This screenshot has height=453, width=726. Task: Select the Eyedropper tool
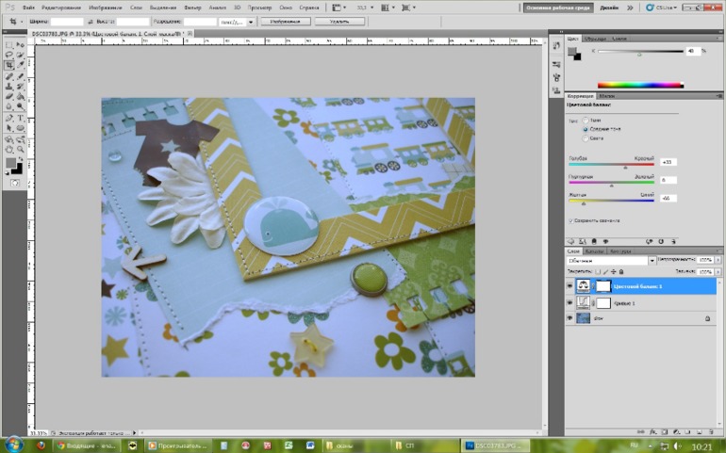[21, 65]
